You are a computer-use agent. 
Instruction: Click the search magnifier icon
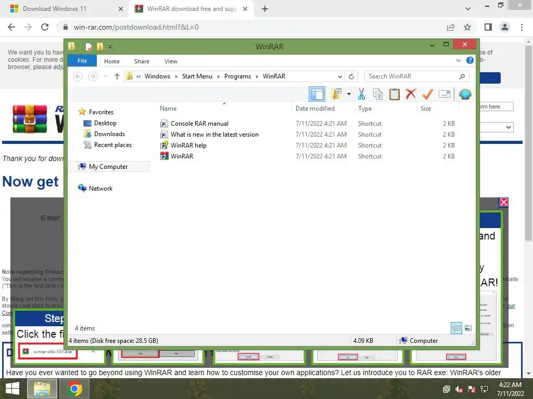[462, 76]
